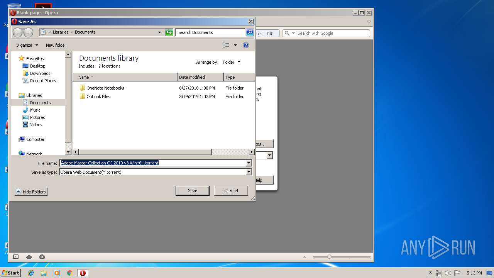Click the magnifier search icon in Save As
The height and width of the screenshot is (278, 494).
coord(250,32)
